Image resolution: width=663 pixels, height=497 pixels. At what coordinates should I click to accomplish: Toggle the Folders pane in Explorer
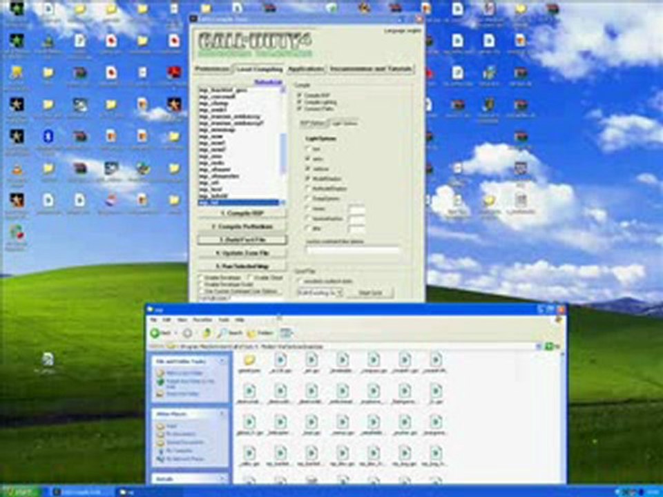(x=260, y=333)
